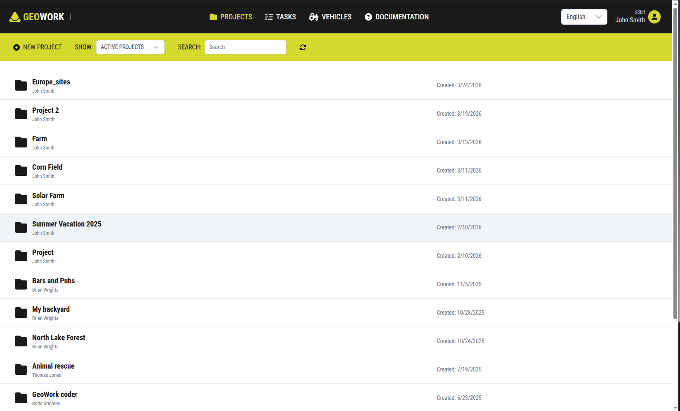The height and width of the screenshot is (411, 680).
Task: Click folder icon for Summer Vacation 2025
Action: tap(21, 227)
